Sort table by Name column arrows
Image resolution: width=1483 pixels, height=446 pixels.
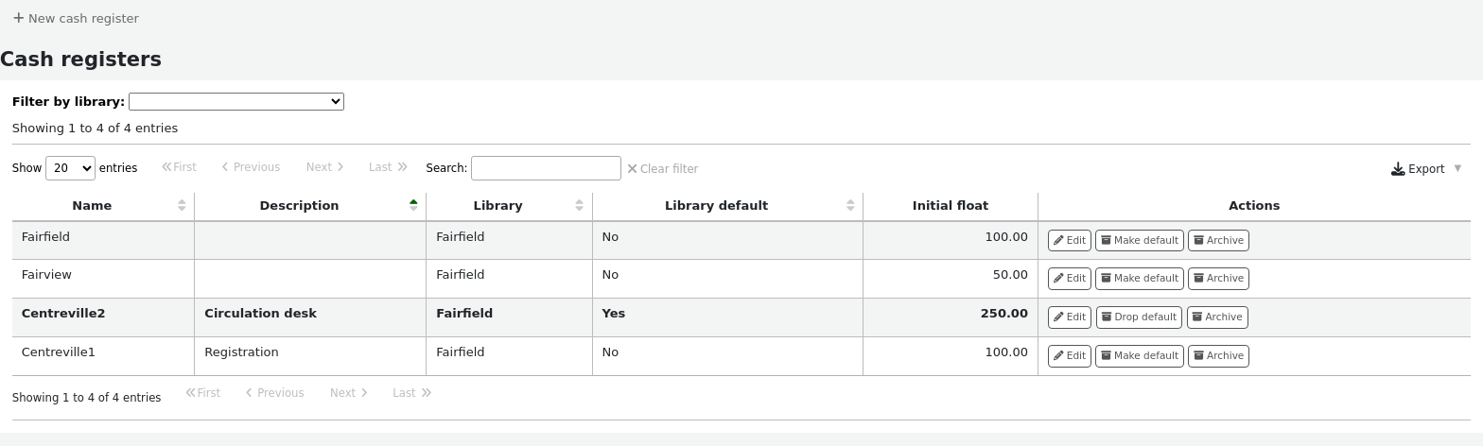point(182,206)
